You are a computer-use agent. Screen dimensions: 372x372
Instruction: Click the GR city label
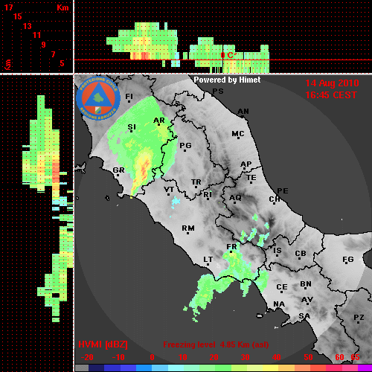point(118,170)
